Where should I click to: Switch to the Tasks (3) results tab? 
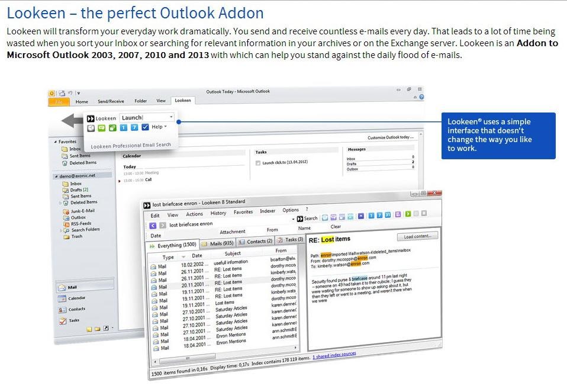(x=291, y=240)
